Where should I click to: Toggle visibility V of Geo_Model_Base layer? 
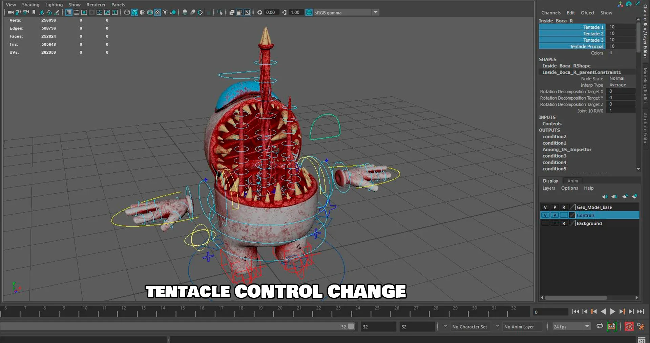click(x=545, y=207)
